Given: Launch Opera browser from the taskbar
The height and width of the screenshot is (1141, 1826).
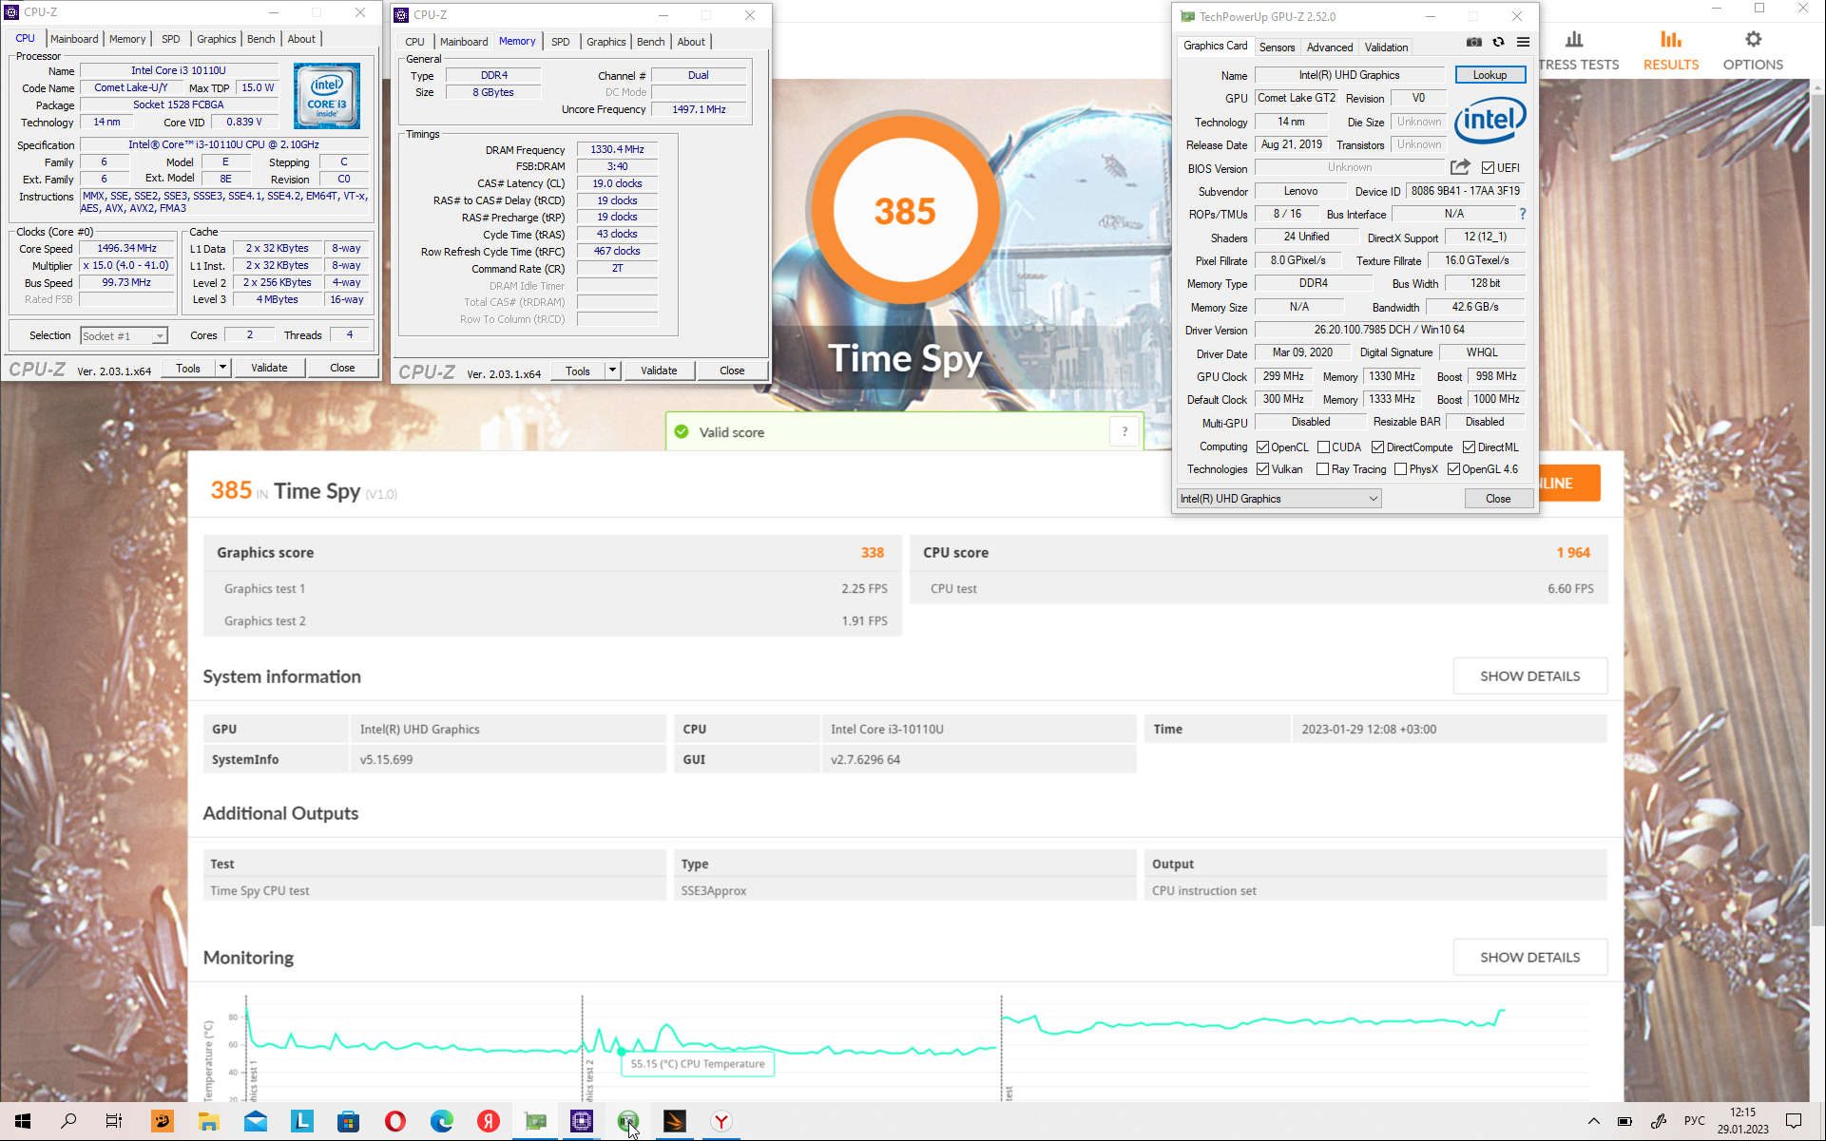Looking at the screenshot, I should pos(394,1121).
